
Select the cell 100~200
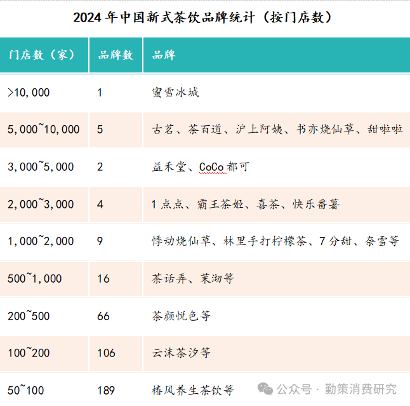(29, 353)
